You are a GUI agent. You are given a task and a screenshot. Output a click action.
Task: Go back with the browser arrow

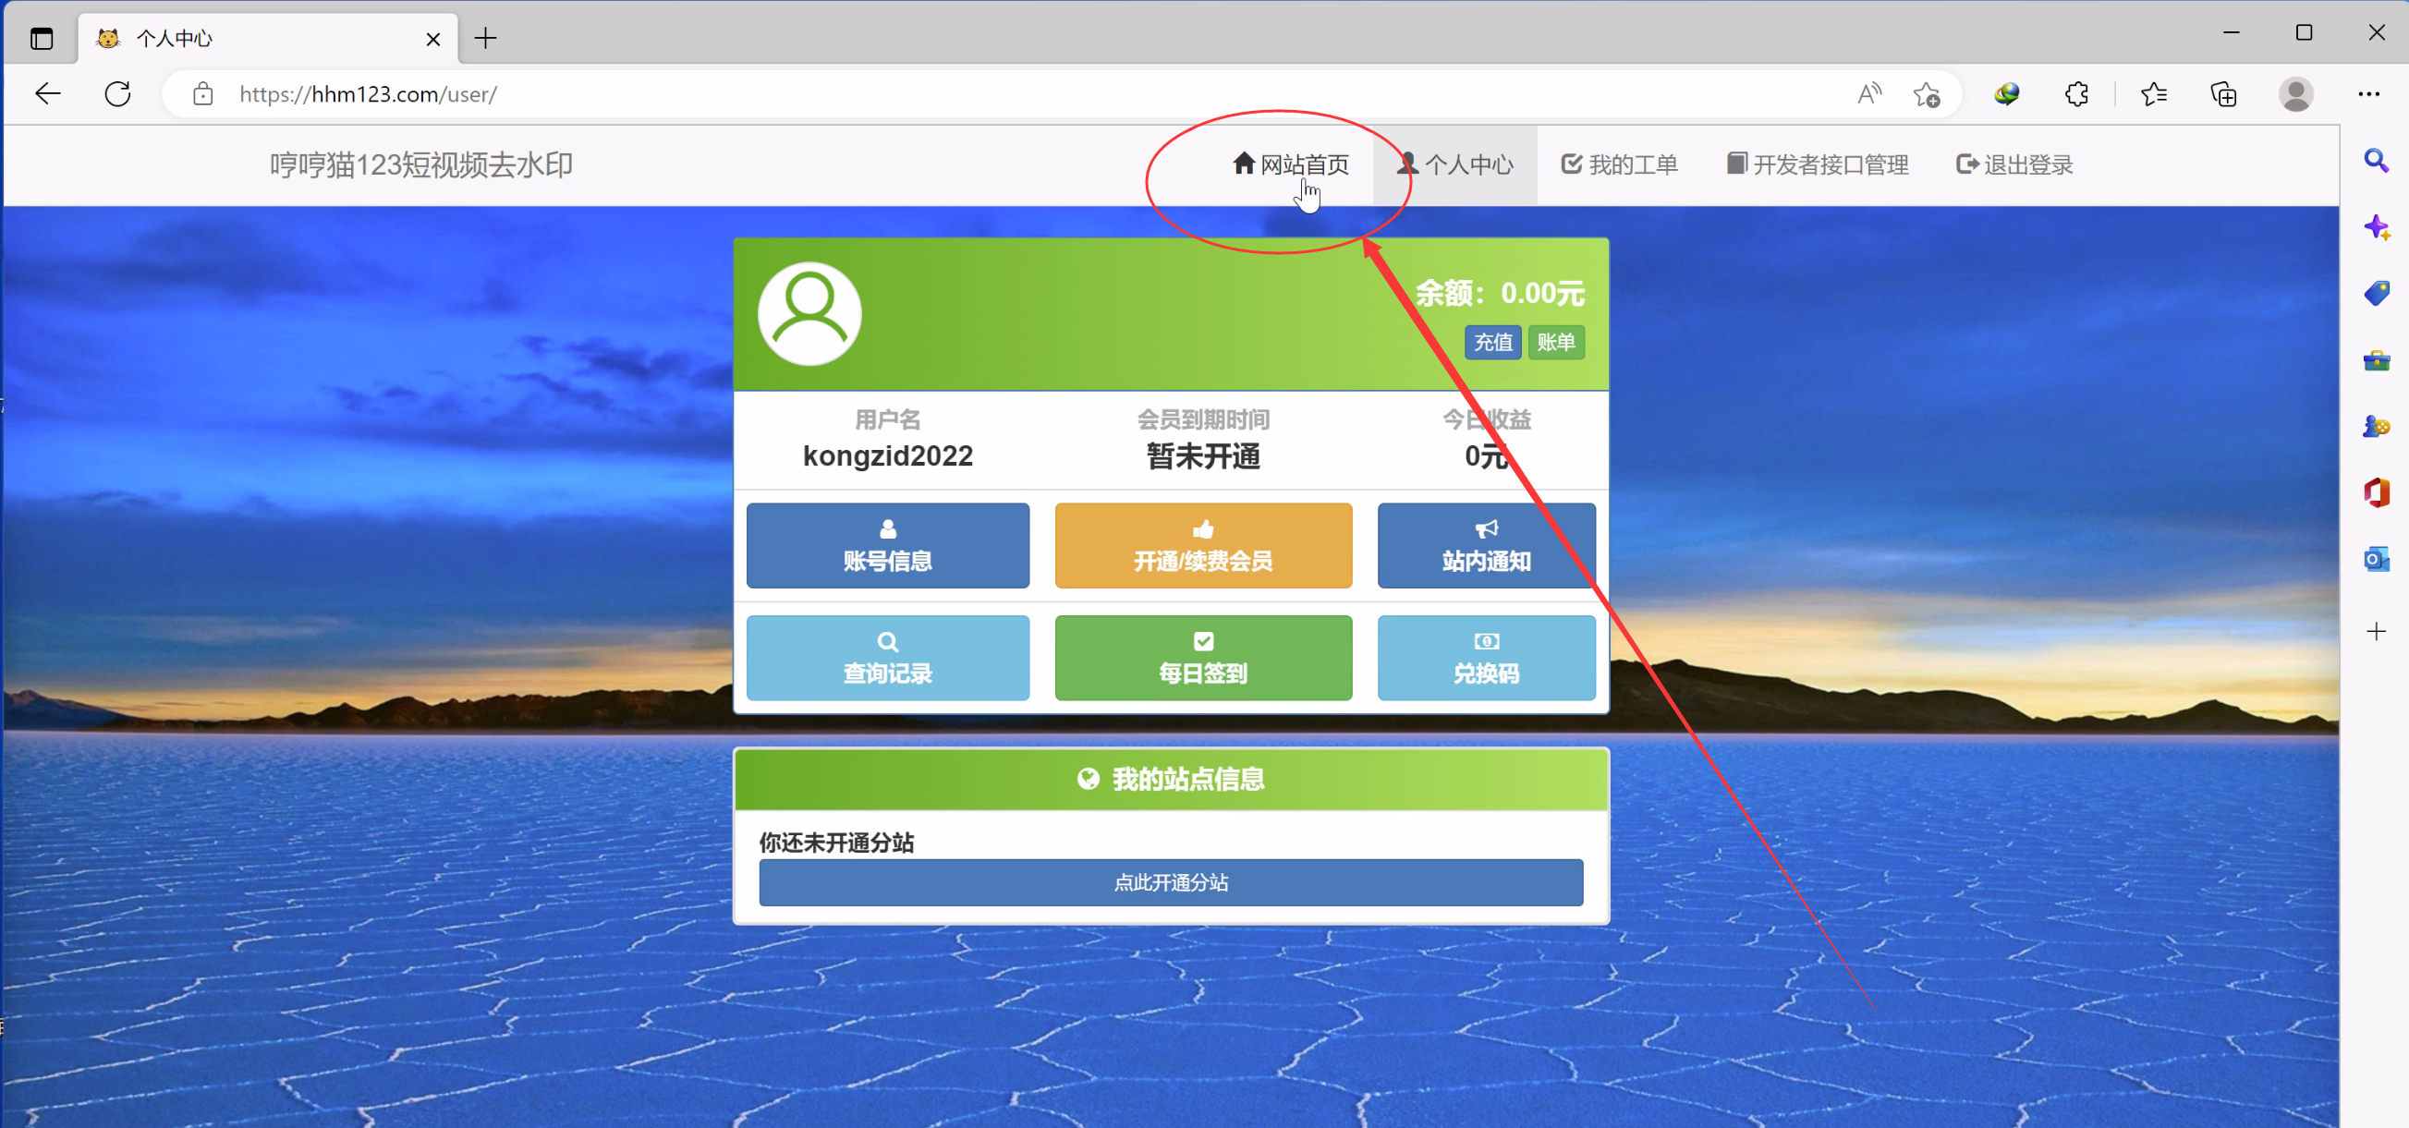pos(48,94)
